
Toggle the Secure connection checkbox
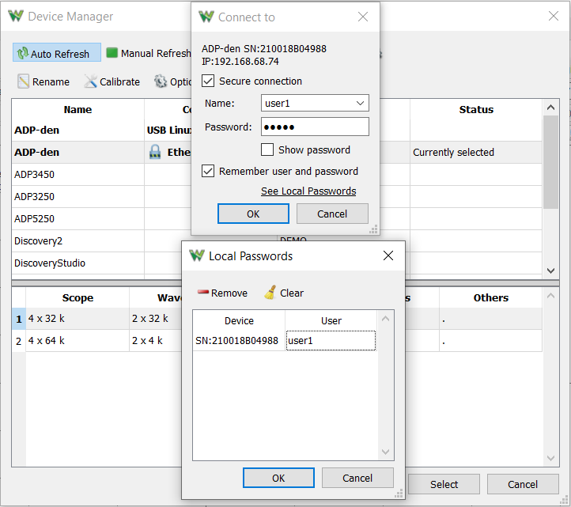coord(208,81)
